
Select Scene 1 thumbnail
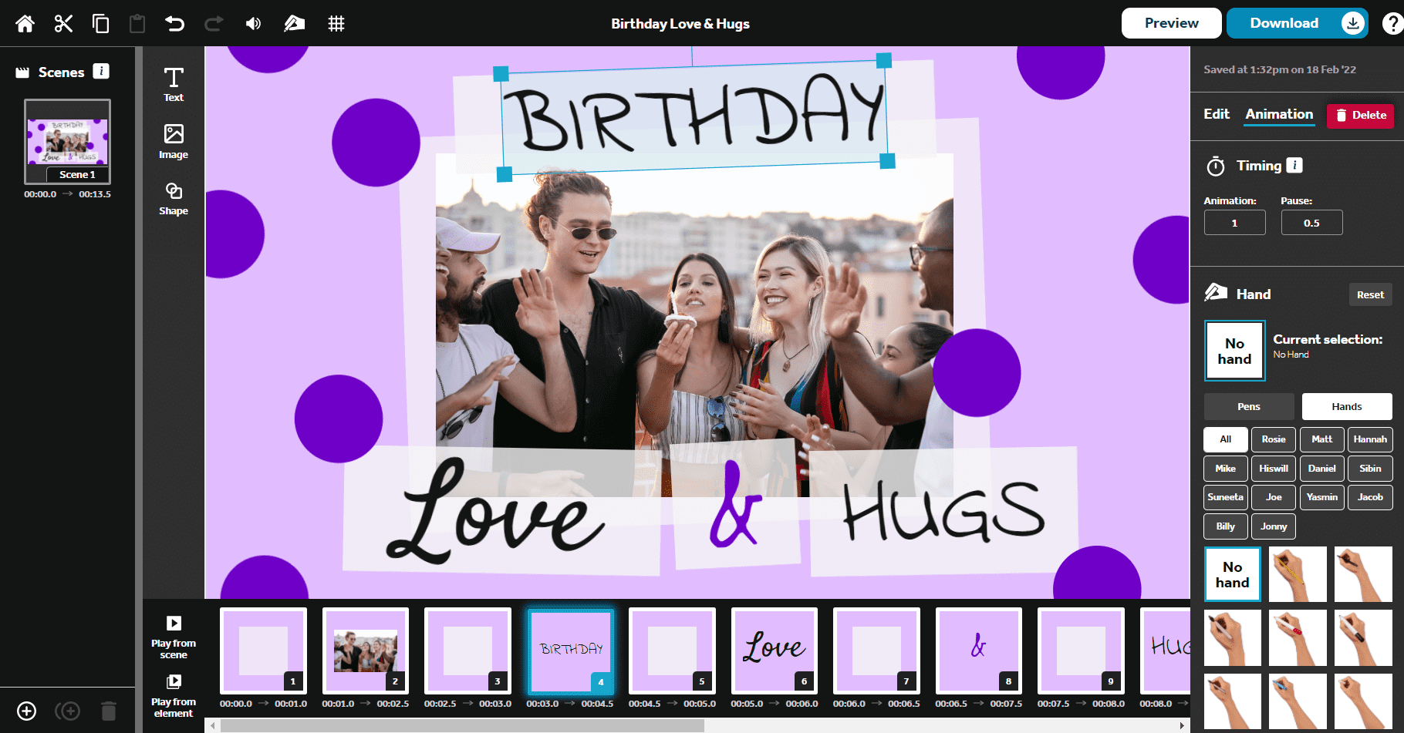click(x=68, y=141)
